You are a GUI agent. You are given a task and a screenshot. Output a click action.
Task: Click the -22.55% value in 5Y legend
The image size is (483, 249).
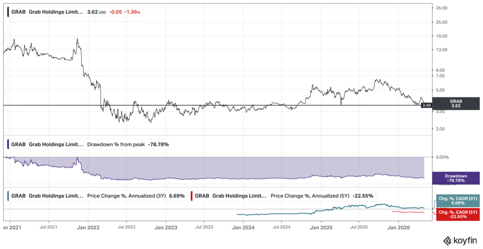click(363, 195)
